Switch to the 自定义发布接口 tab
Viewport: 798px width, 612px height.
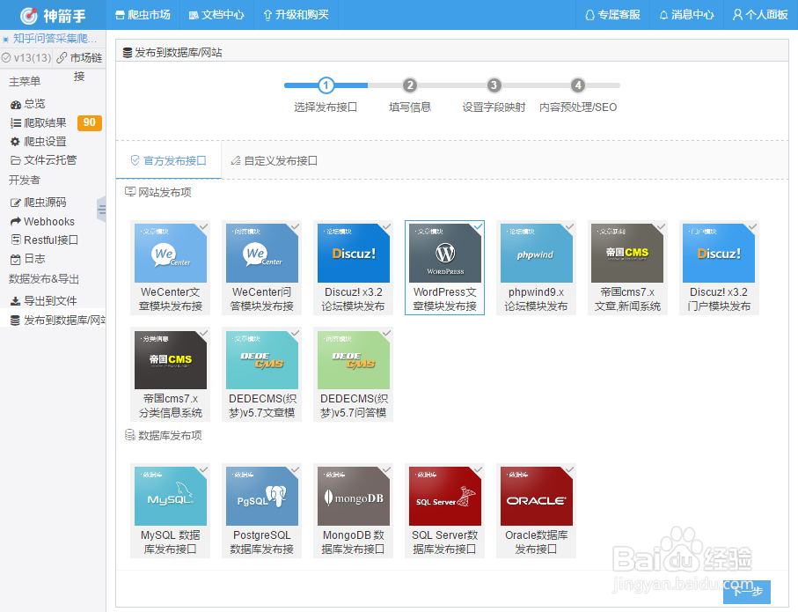coord(275,161)
